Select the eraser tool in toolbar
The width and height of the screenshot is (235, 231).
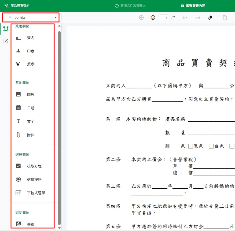click(x=210, y=18)
